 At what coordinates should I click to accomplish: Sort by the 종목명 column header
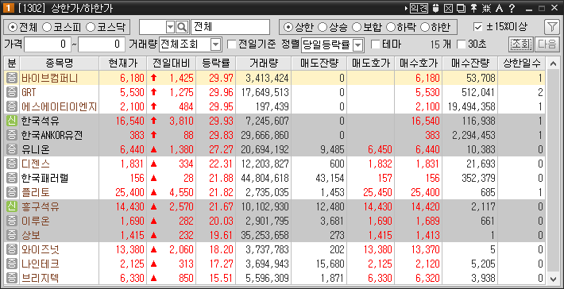(60, 64)
